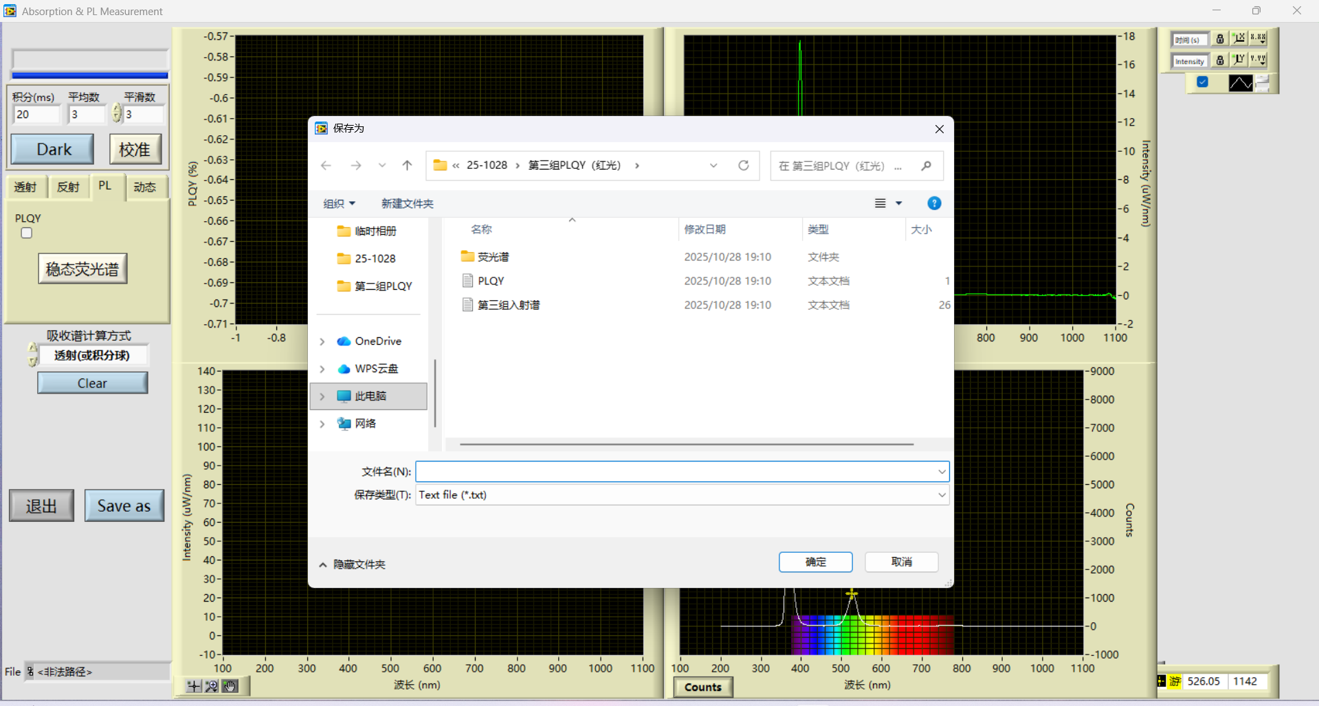
Task: Expand the OneDrive tree node
Action: point(322,341)
